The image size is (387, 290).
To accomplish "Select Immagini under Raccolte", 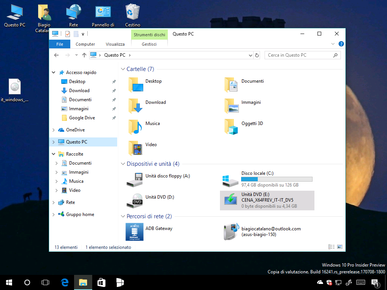I will (79, 172).
